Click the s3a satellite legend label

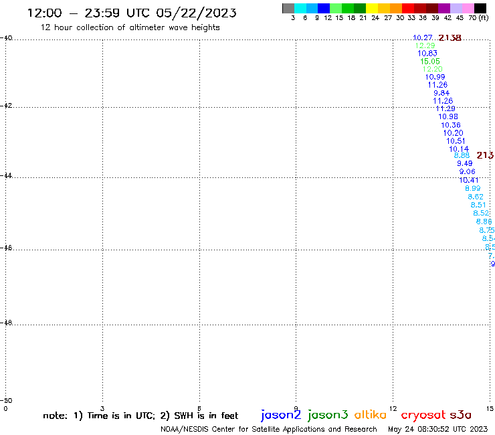[461, 415]
